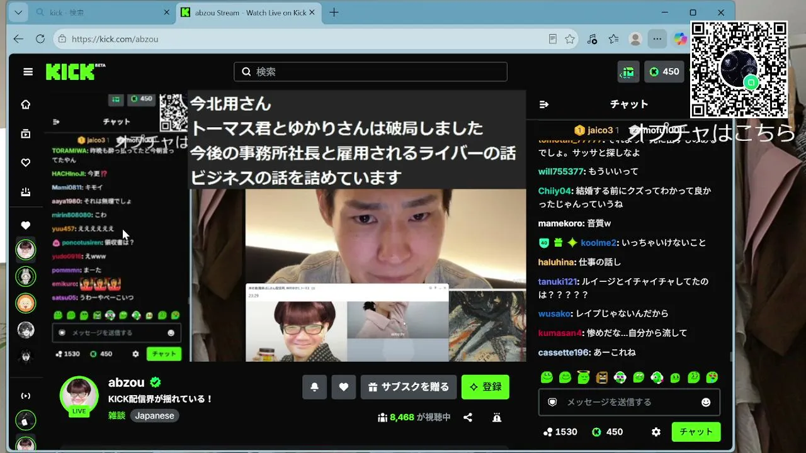This screenshot has height=453, width=806.
Task: Open the Copilot icon in Edge toolbar
Action: click(x=680, y=39)
